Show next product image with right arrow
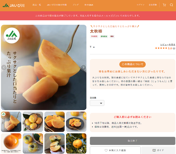The width and height of the screenshot is (176, 154). (83, 68)
